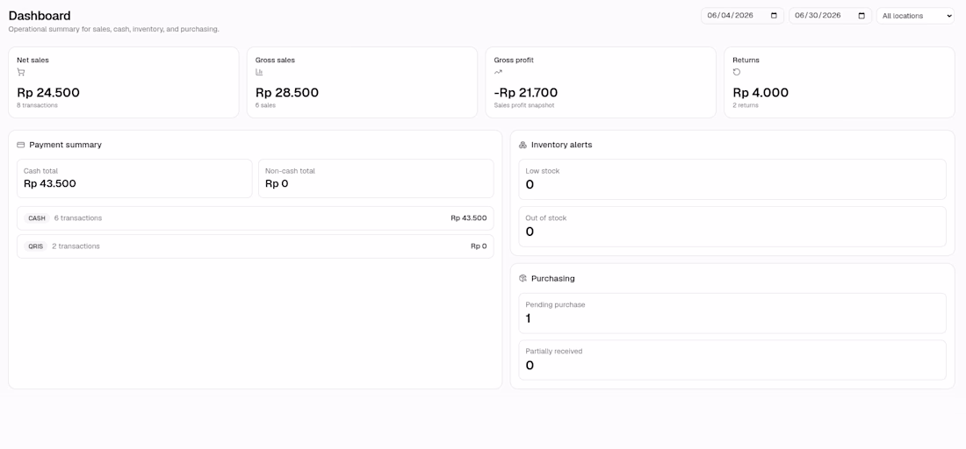Click the Operational summary subtitle text
The image size is (966, 449).
114,29
